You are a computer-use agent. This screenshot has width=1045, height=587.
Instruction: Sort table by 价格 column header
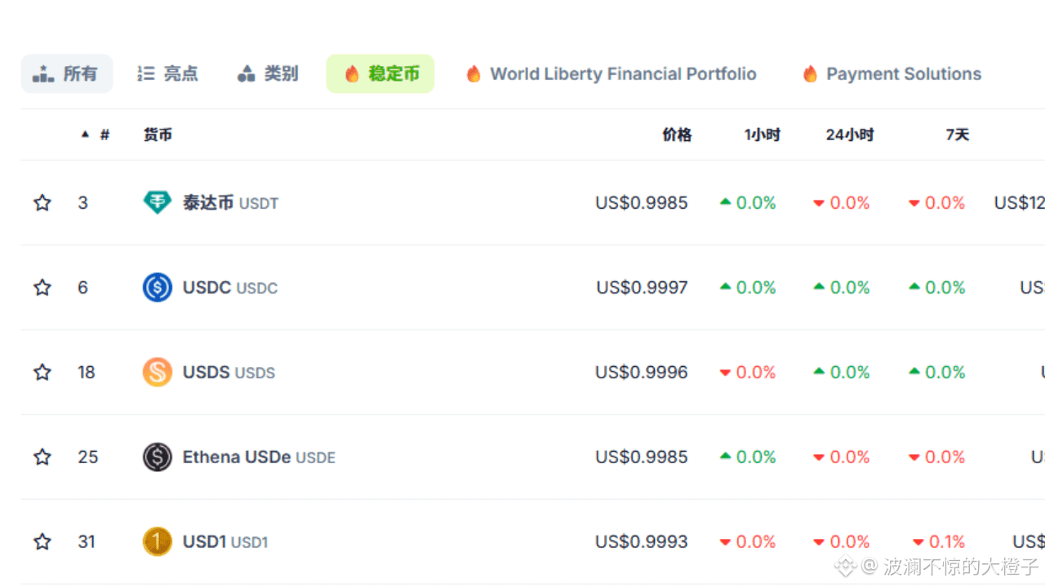(x=677, y=135)
